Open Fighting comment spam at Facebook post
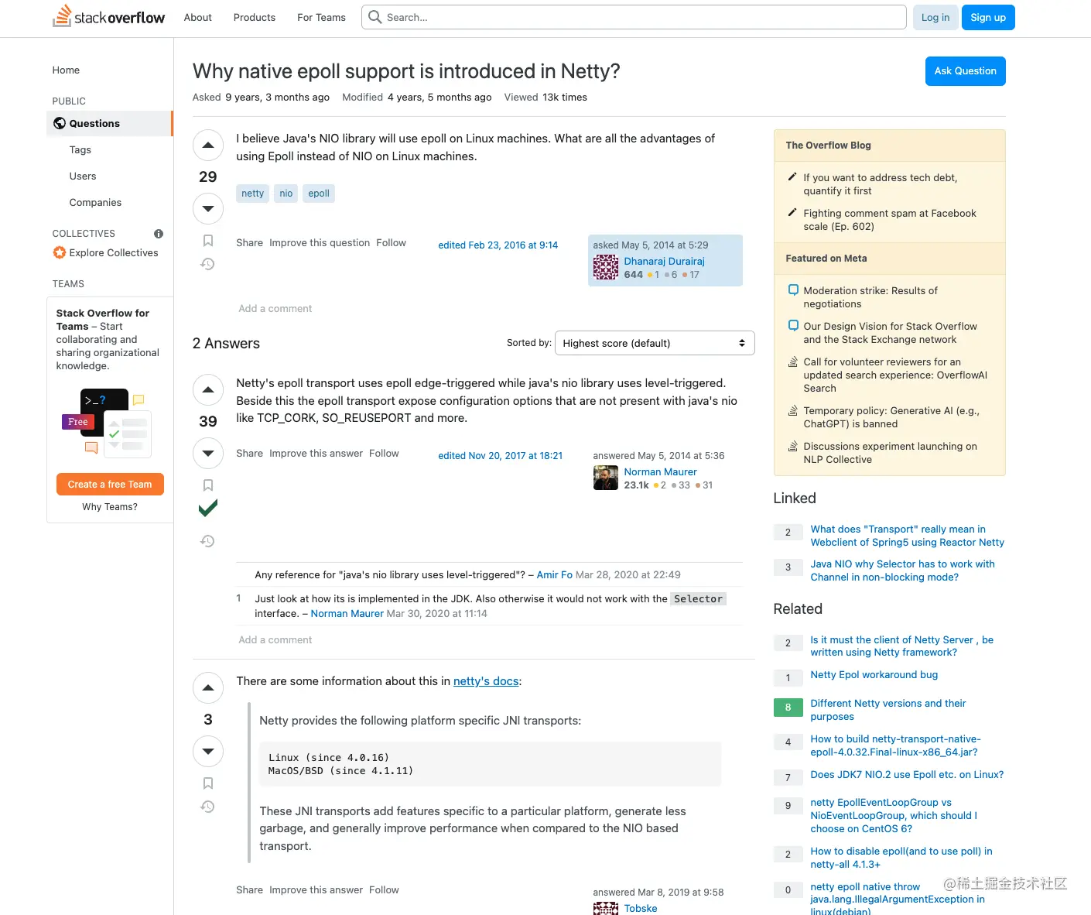The height and width of the screenshot is (915, 1091). 889,220
